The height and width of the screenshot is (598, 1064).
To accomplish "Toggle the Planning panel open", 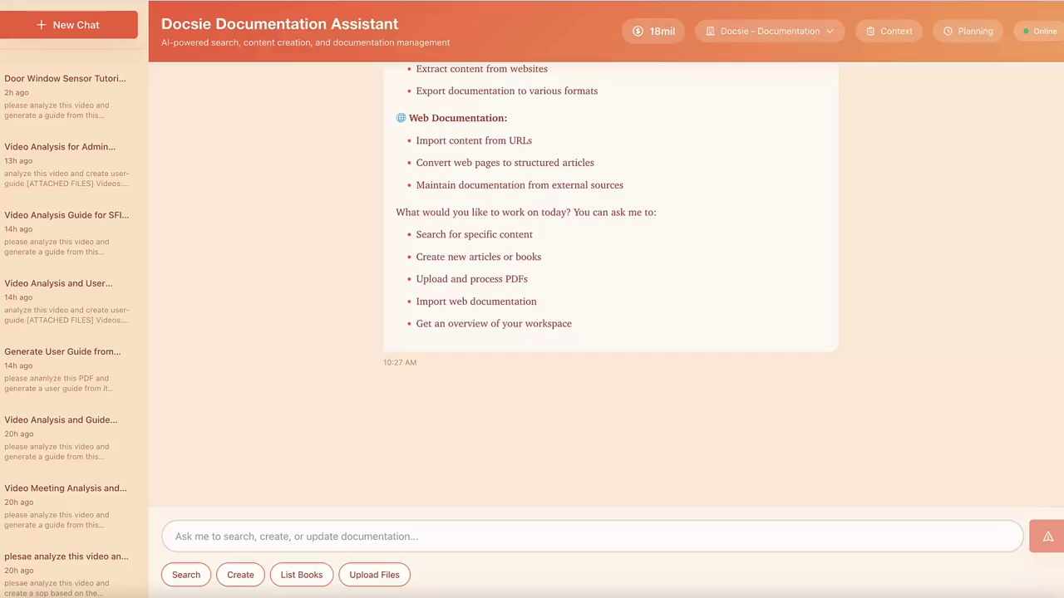I will click(x=968, y=31).
